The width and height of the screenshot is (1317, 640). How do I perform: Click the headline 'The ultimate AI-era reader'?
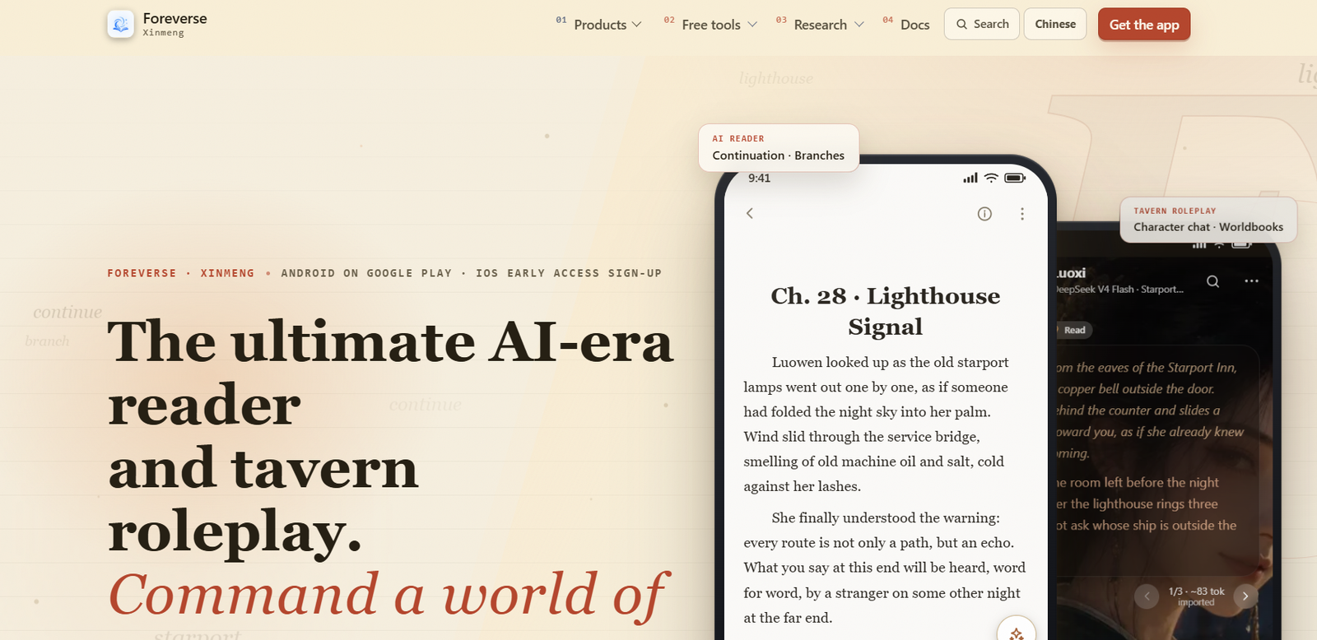(391, 373)
